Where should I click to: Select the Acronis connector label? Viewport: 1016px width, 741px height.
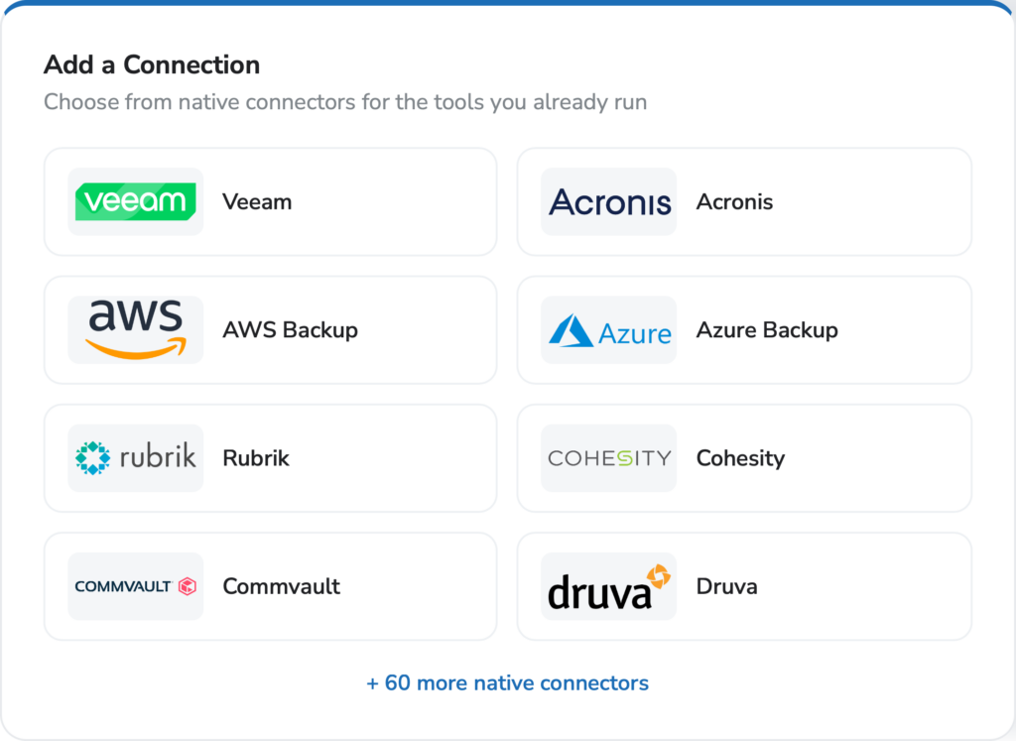click(x=735, y=202)
